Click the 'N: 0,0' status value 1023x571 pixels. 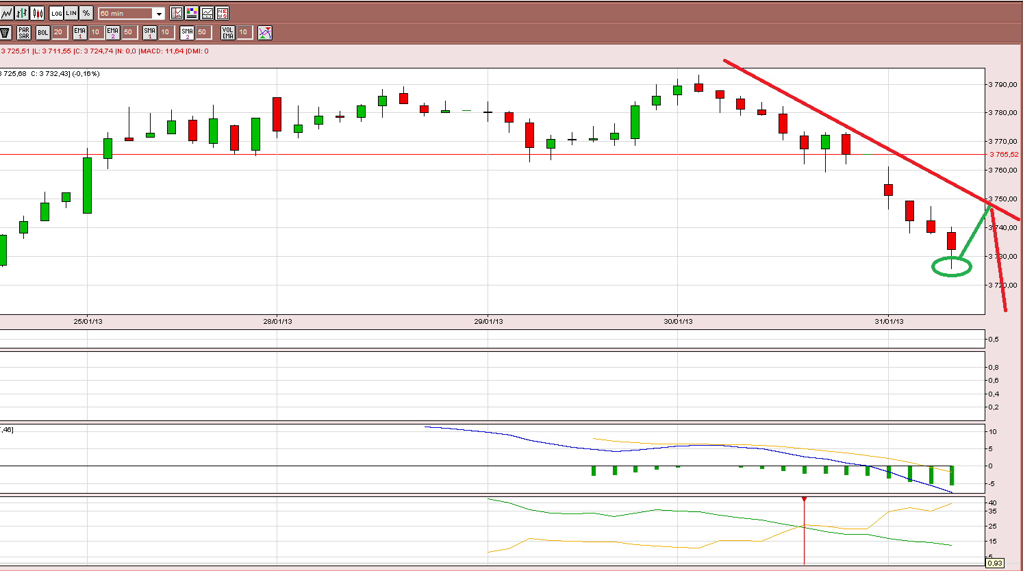point(127,51)
